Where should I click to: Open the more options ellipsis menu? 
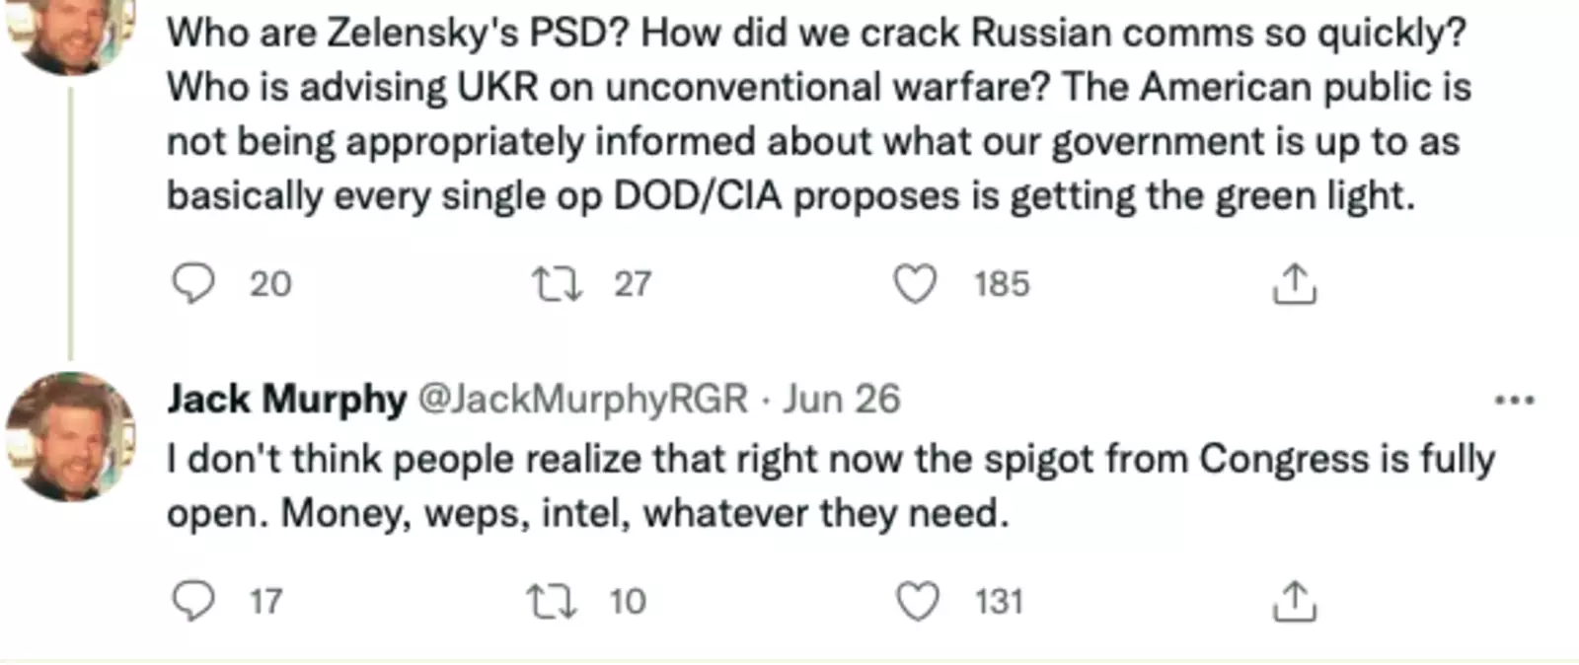[1514, 401]
